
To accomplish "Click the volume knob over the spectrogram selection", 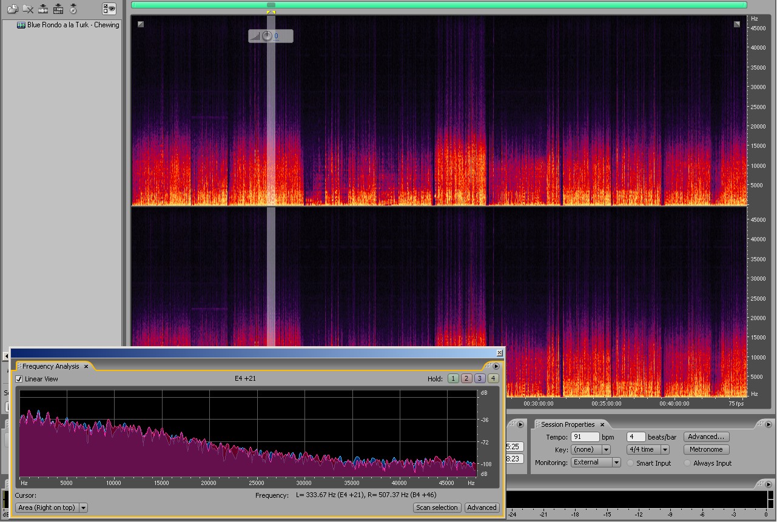I will [267, 36].
